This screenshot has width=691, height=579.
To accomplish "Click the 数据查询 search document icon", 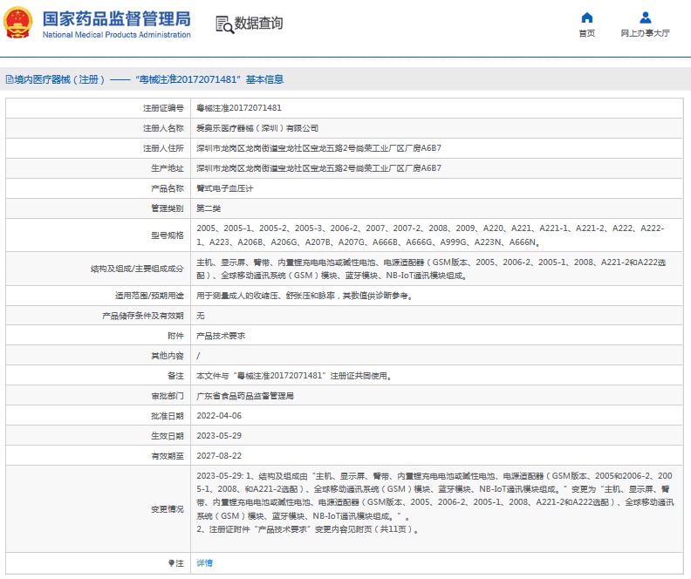I will 224,24.
